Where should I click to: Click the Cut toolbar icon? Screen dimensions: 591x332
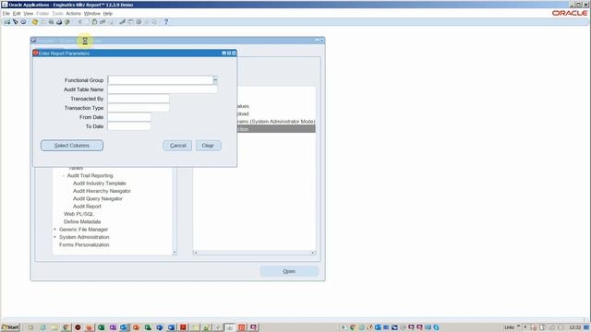click(x=80, y=22)
